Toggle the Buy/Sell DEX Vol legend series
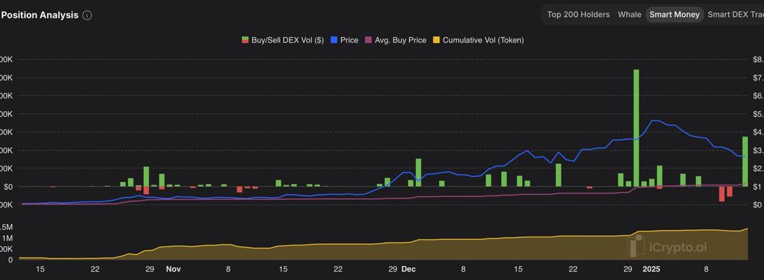This screenshot has height=280, width=764. (283, 40)
